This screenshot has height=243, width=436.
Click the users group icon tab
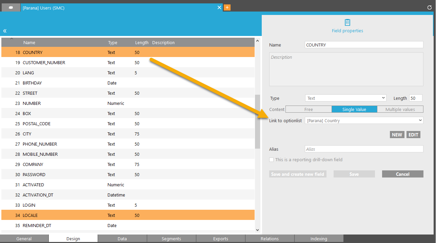pyautogui.click(x=11, y=8)
